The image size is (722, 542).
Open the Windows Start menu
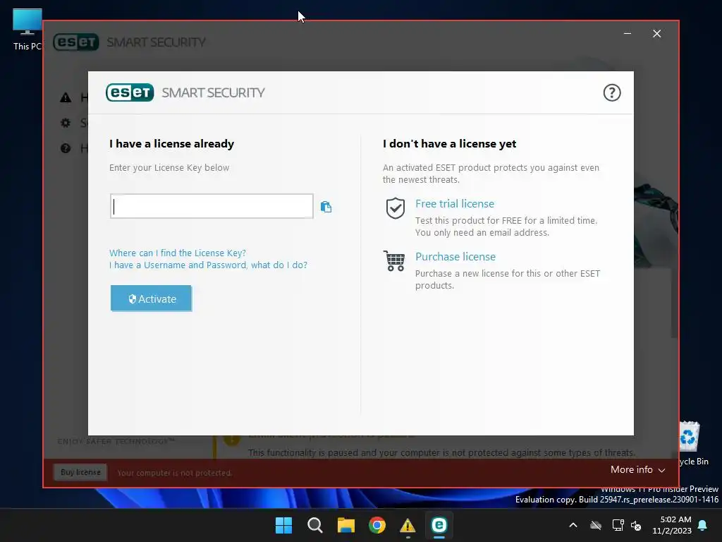(x=283, y=525)
